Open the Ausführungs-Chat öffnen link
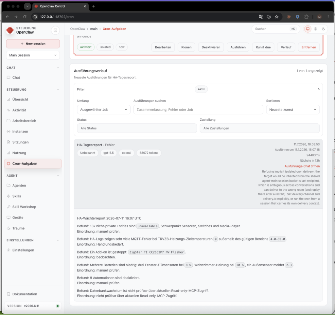The width and height of the screenshot is (335, 315). coord(302,166)
